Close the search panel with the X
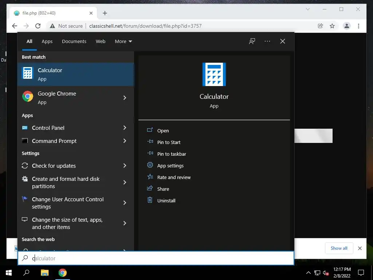The image size is (373, 280). click(x=283, y=42)
